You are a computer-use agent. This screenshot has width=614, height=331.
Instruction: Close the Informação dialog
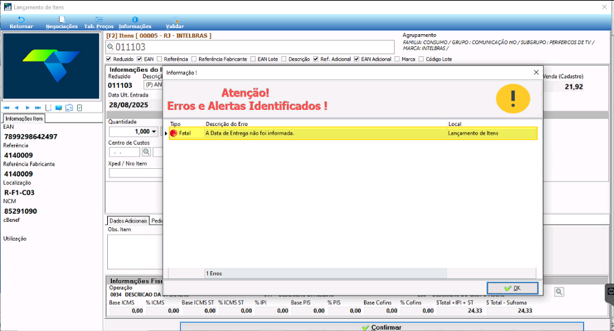[x=536, y=72]
